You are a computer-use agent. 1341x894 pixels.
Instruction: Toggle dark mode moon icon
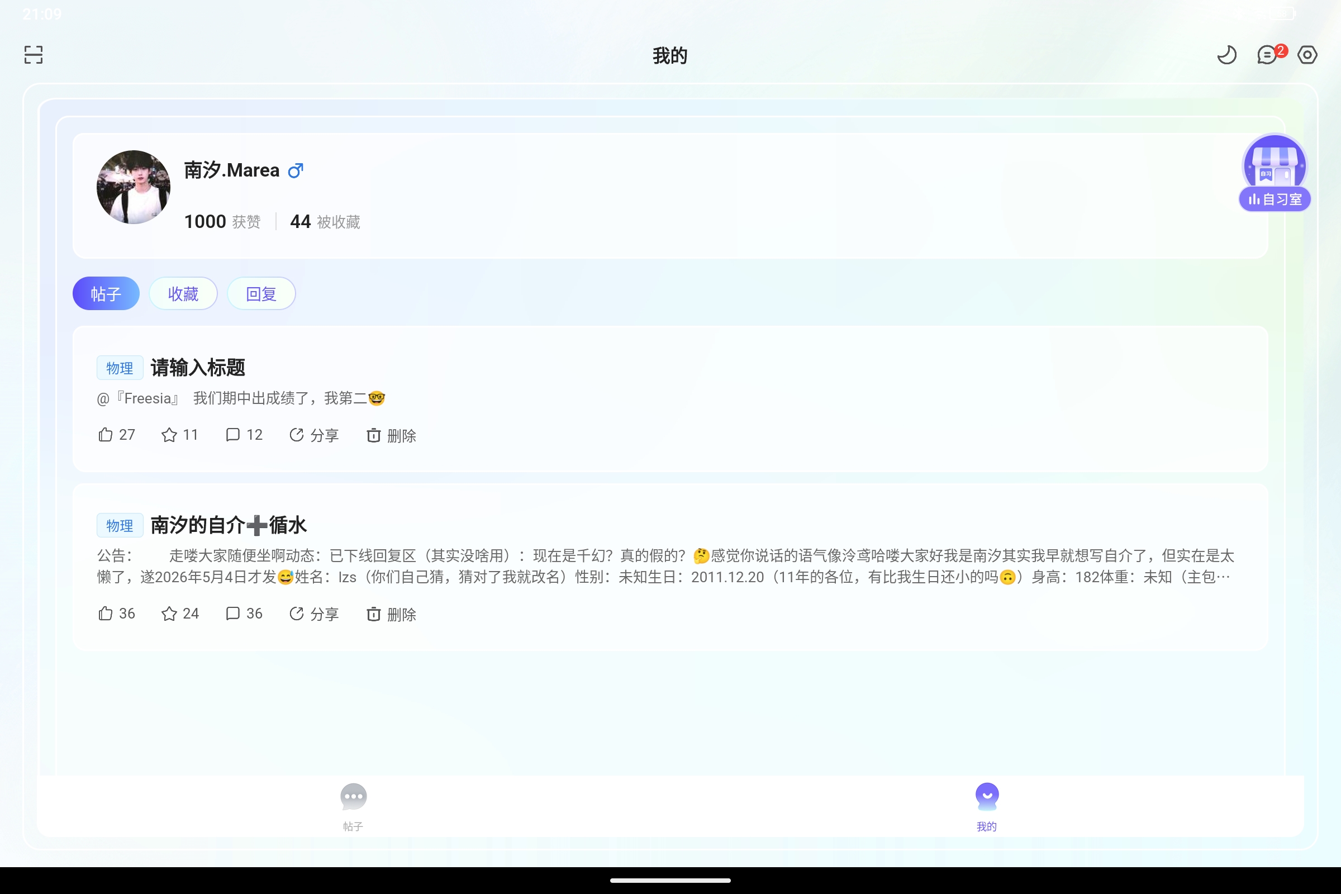coord(1226,55)
